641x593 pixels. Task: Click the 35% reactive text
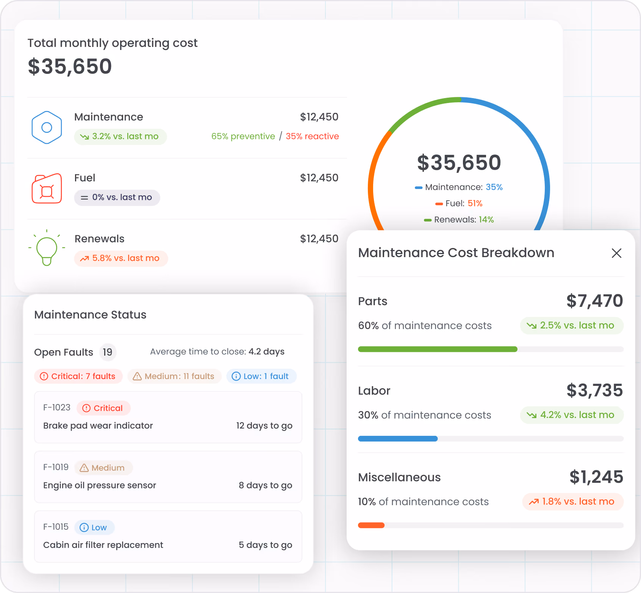(x=312, y=136)
